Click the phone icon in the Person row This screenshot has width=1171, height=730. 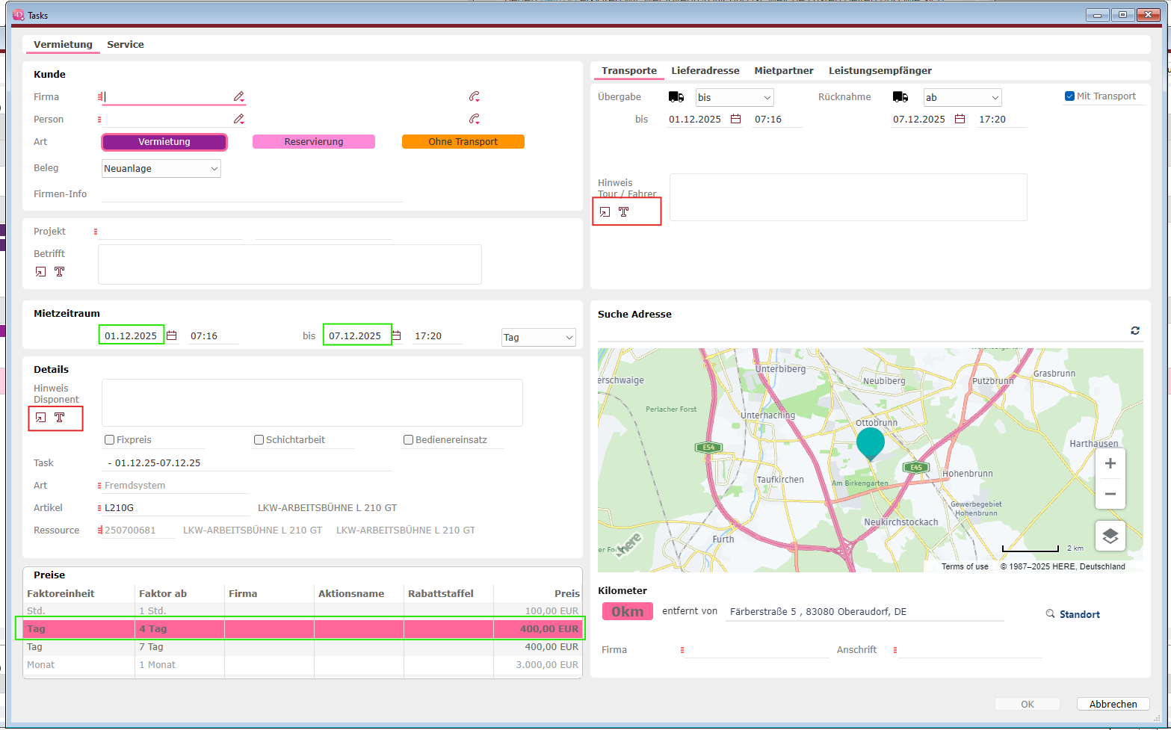pyautogui.click(x=474, y=119)
